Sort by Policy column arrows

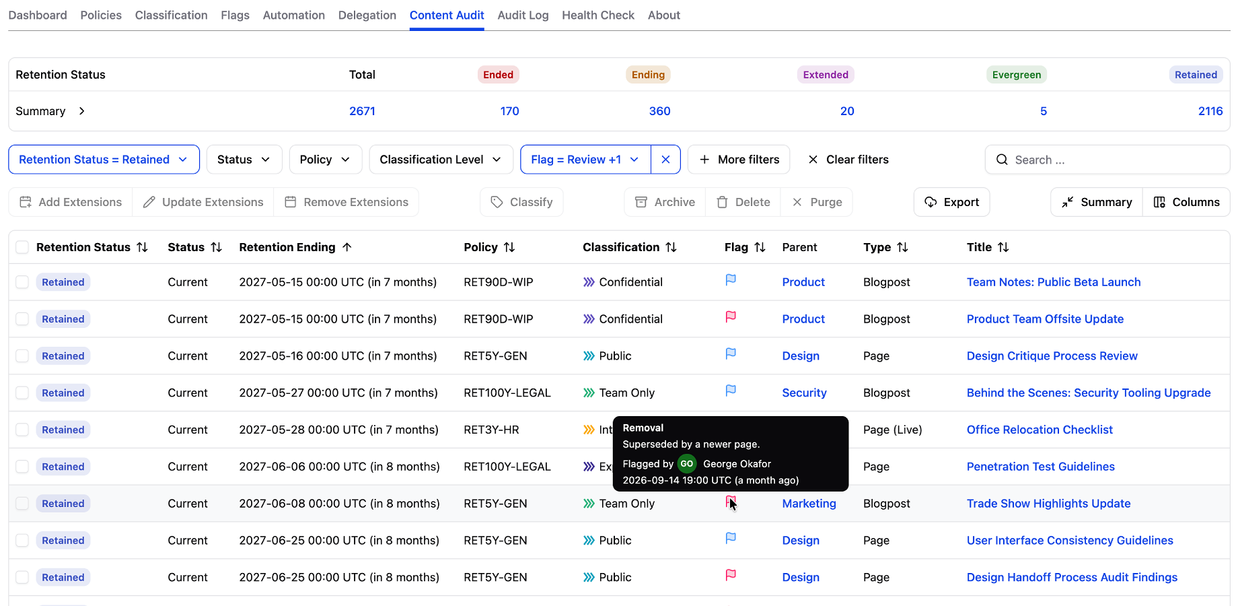click(x=509, y=247)
